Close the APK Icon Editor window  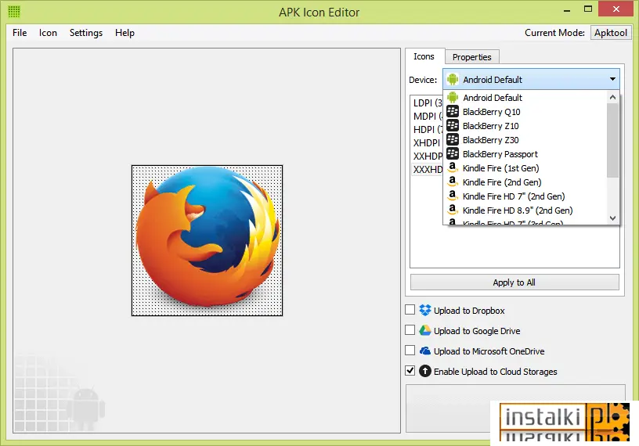pos(616,9)
